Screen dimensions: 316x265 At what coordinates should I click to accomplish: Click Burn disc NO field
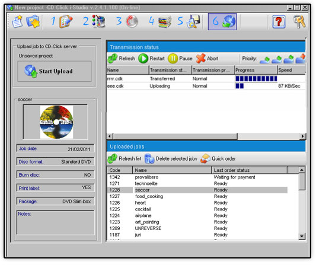(55, 175)
